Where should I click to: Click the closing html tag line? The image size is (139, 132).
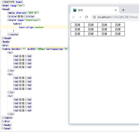tap(7, 129)
